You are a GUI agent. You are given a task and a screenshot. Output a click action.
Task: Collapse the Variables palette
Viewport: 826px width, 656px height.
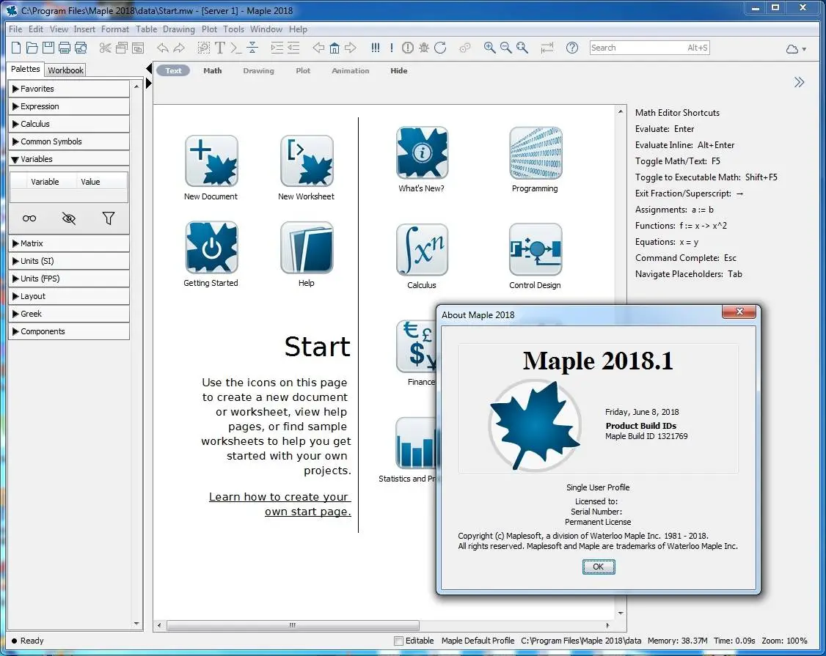tap(69, 159)
